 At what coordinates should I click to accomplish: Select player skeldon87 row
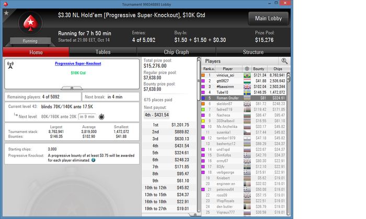tap(244, 104)
